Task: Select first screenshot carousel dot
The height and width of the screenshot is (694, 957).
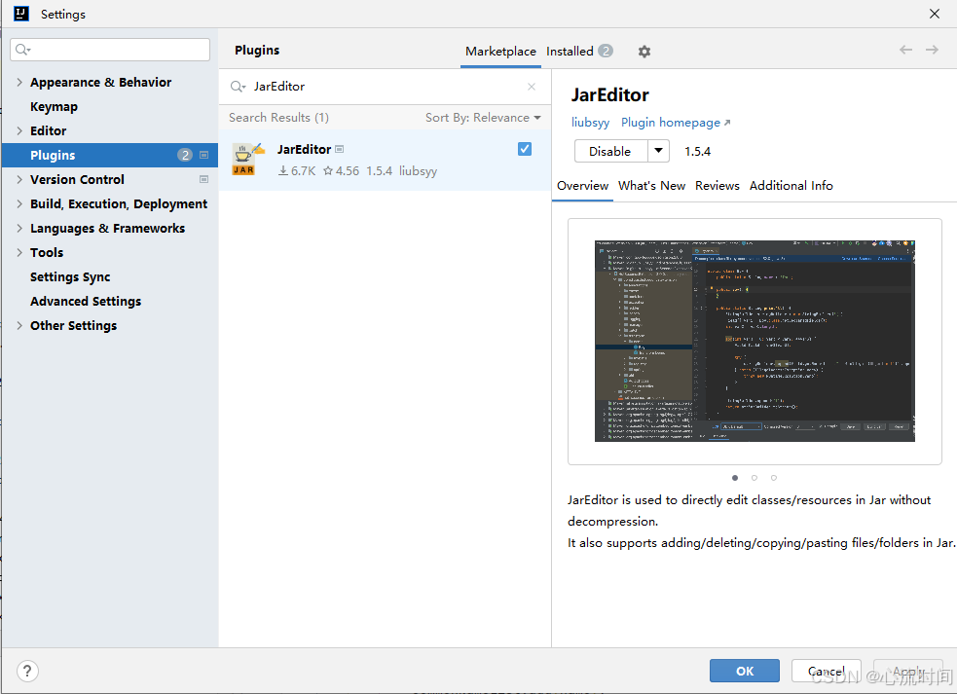Action: tap(735, 478)
